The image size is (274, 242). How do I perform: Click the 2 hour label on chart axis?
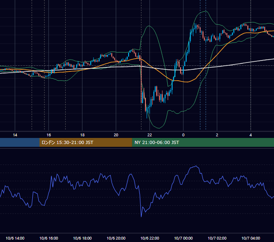(217, 135)
